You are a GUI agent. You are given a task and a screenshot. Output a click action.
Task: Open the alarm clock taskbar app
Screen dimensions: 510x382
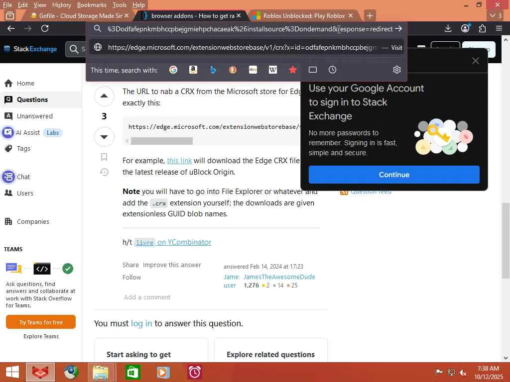195,372
